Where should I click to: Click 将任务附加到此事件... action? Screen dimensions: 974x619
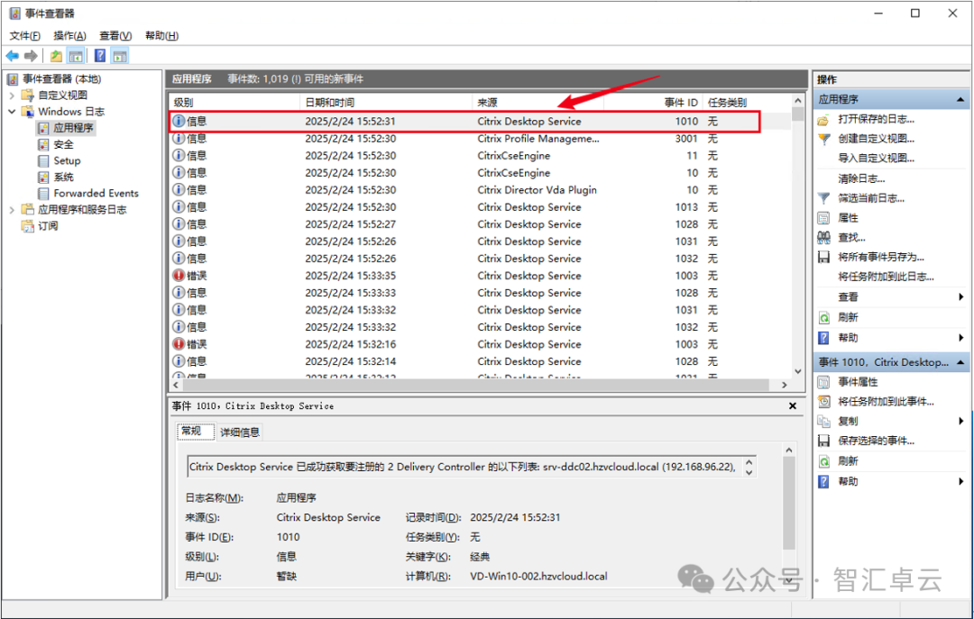tap(886, 402)
